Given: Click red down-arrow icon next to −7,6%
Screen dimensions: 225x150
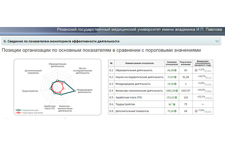Looking at the screenshot, I should [x=196, y=111].
